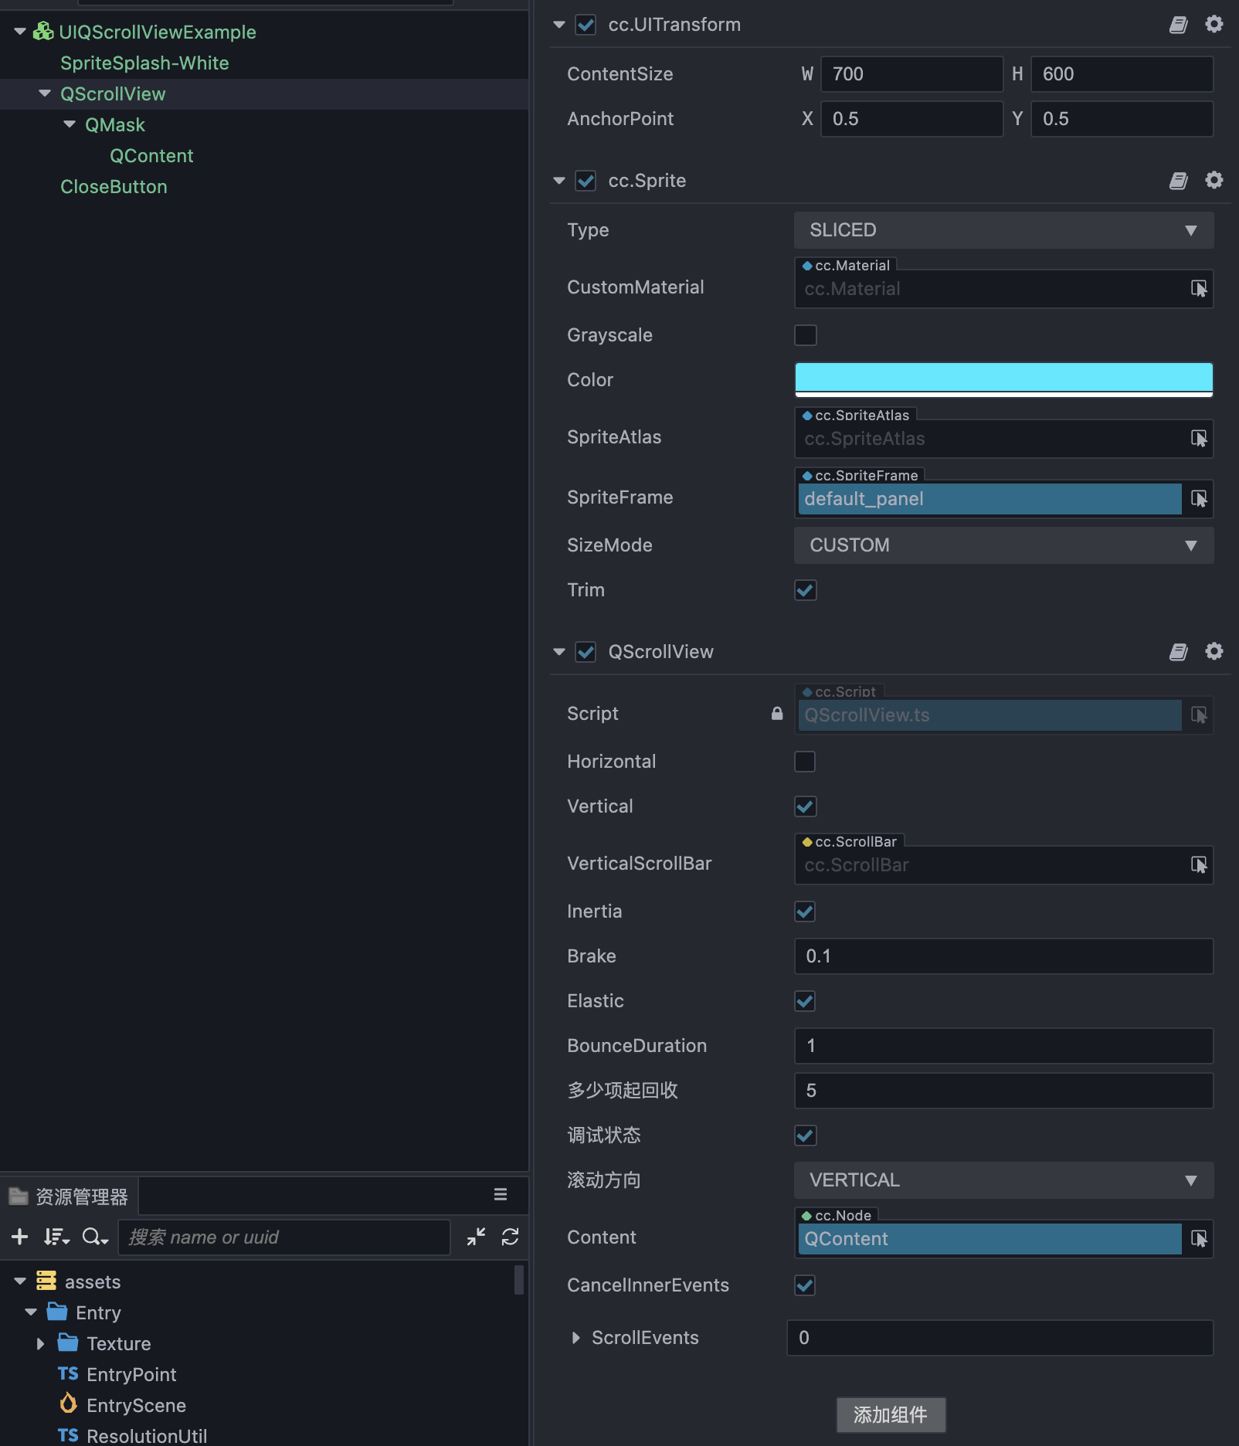
Task: Select the CloseButton node in hierarchy
Action: 114,187
